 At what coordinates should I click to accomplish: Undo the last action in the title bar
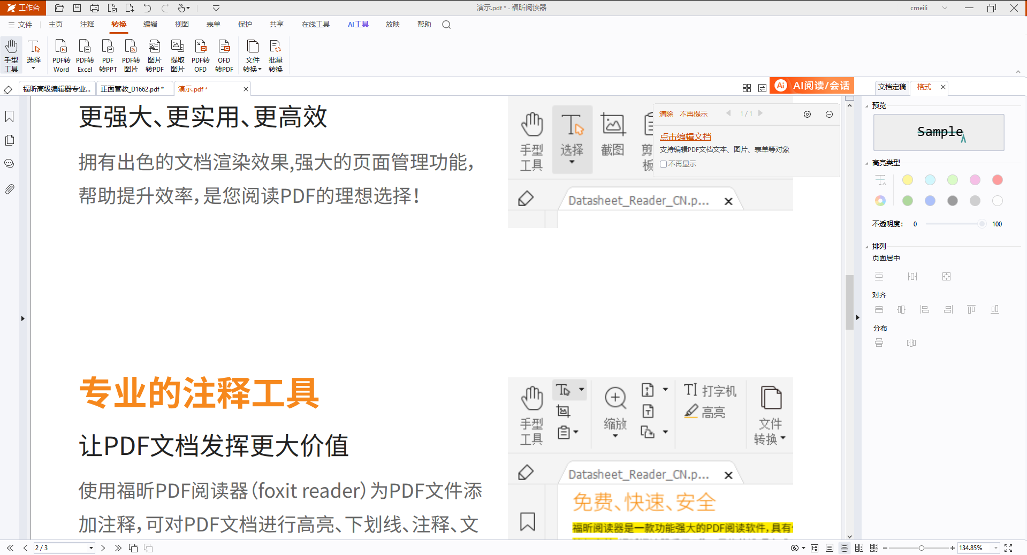click(147, 8)
